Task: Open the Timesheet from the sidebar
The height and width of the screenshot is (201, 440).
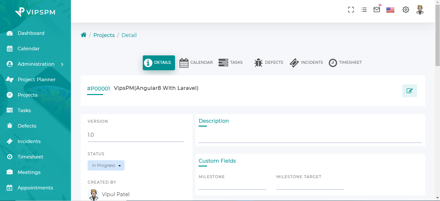Action: coord(30,157)
